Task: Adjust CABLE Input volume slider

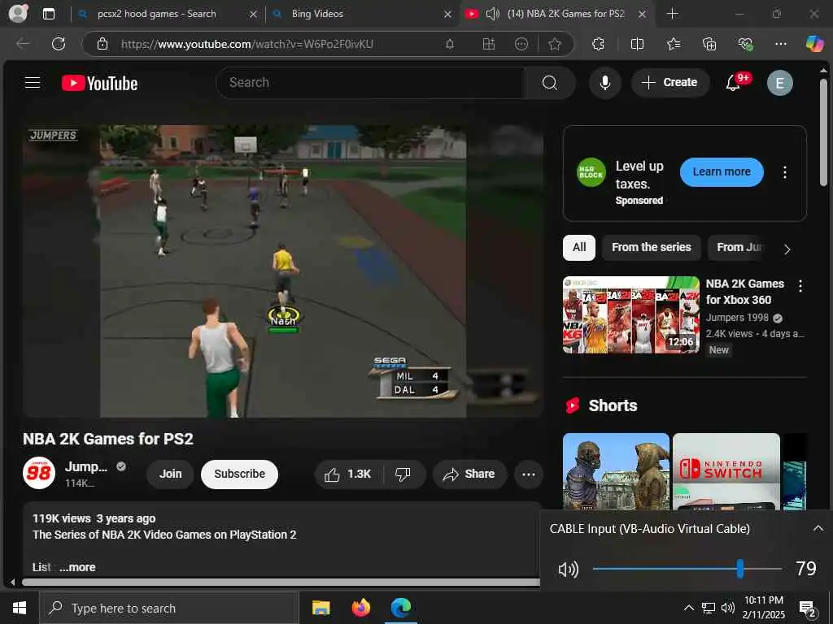Action: 687,569
